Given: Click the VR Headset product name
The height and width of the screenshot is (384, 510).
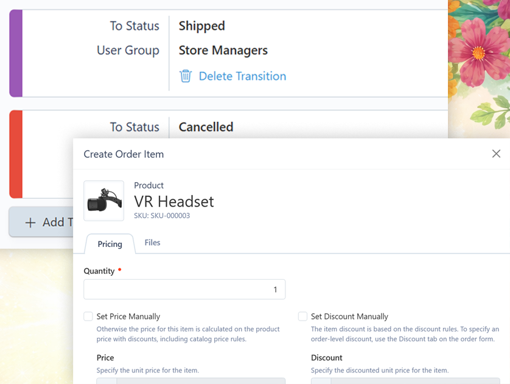Looking at the screenshot, I should pos(174,201).
